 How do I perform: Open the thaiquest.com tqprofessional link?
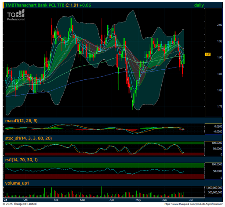point(193,204)
